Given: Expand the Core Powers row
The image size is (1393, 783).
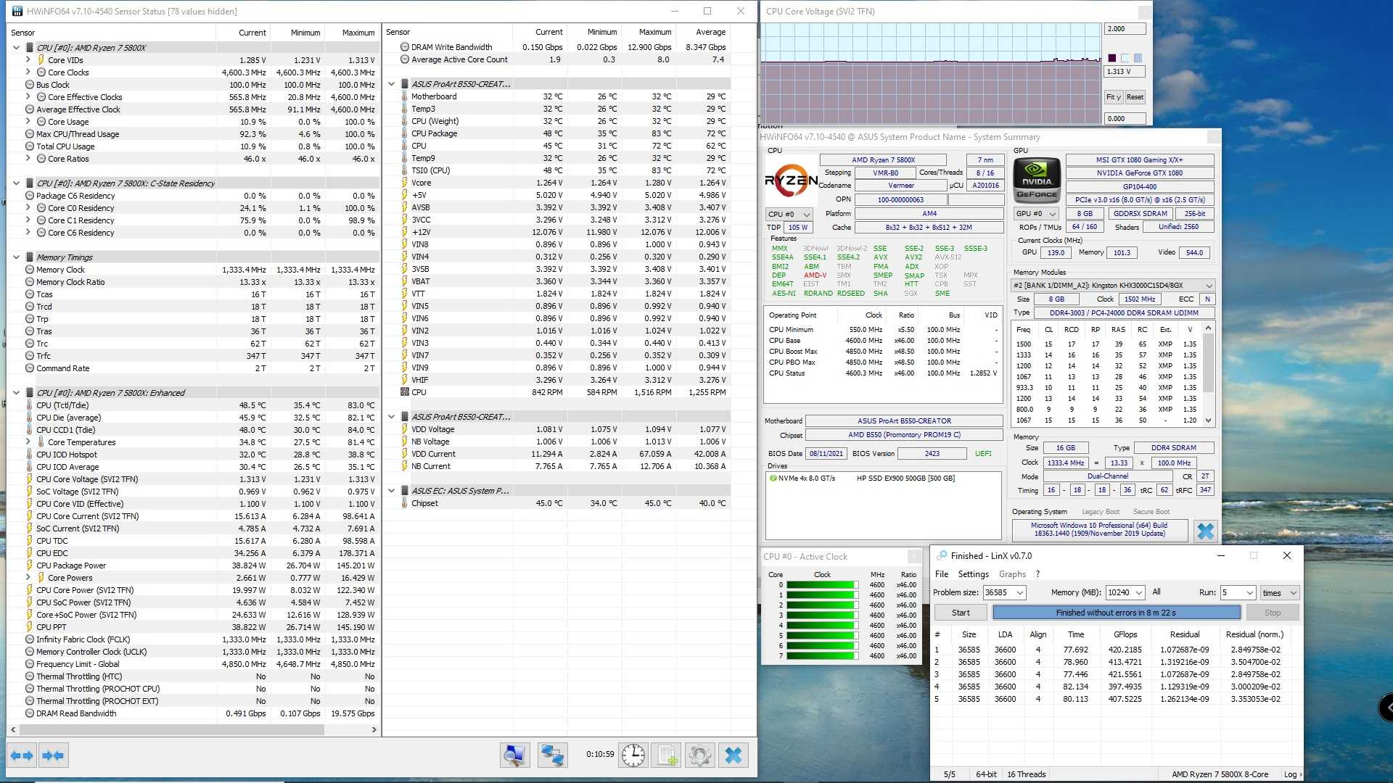Looking at the screenshot, I should (x=28, y=578).
